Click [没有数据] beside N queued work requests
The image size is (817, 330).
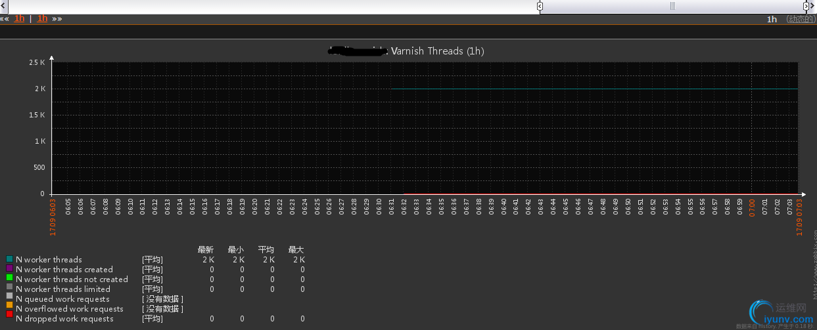pos(163,299)
